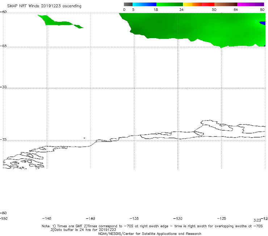Click the longitude label '-130'
The height and width of the screenshot is (236, 268).
click(x=178, y=218)
